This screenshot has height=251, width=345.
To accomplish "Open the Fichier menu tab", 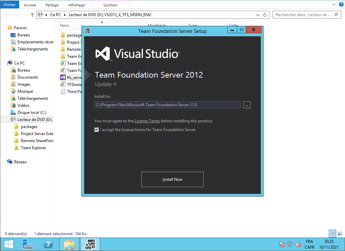I will tap(10, 5).
